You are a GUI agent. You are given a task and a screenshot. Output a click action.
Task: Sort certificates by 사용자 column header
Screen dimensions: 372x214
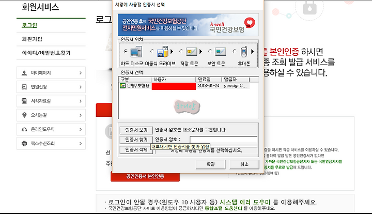tap(174, 80)
